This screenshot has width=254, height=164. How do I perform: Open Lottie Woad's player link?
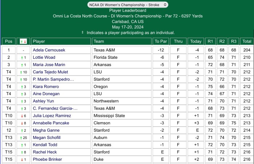click(44, 58)
